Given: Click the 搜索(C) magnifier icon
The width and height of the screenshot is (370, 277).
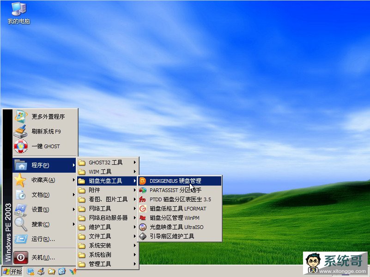Looking at the screenshot, I should coord(21,224).
